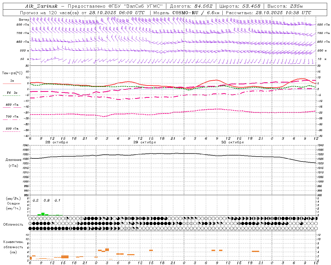Click the (км) unit under convective cloudiness
The width and height of the screenshot is (331, 265).
tap(13, 252)
